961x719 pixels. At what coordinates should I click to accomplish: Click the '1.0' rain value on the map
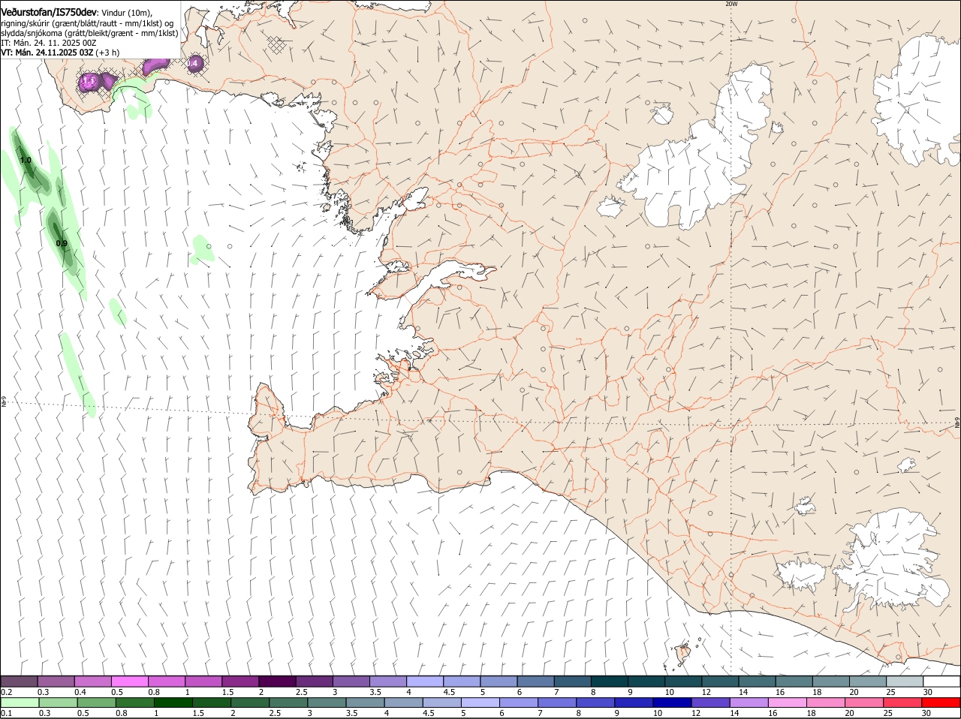pyautogui.click(x=26, y=160)
